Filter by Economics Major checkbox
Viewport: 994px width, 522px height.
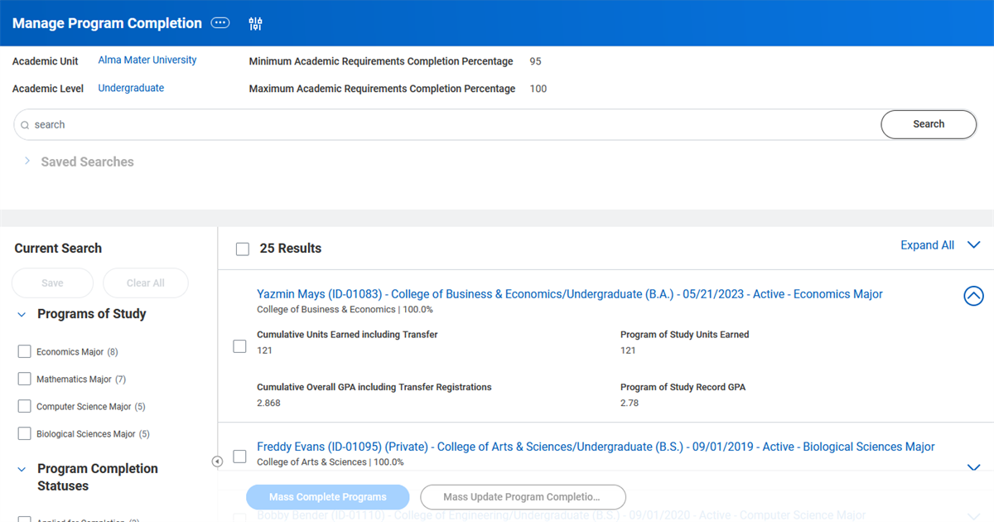(x=25, y=351)
